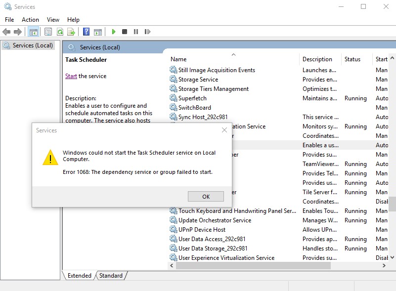Select gear icon of Storage Service
396x291 pixels.
pyautogui.click(x=173, y=79)
